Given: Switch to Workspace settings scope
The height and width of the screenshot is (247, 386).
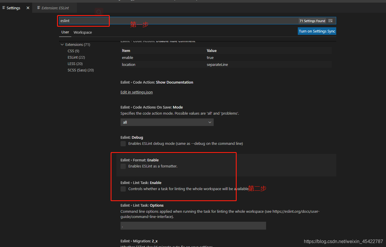Looking at the screenshot, I should (x=83, y=33).
